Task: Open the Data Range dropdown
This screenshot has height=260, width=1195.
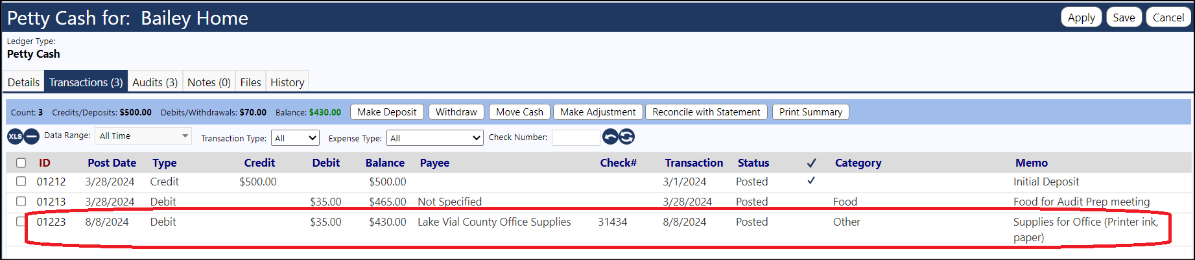Action: pyautogui.click(x=143, y=136)
